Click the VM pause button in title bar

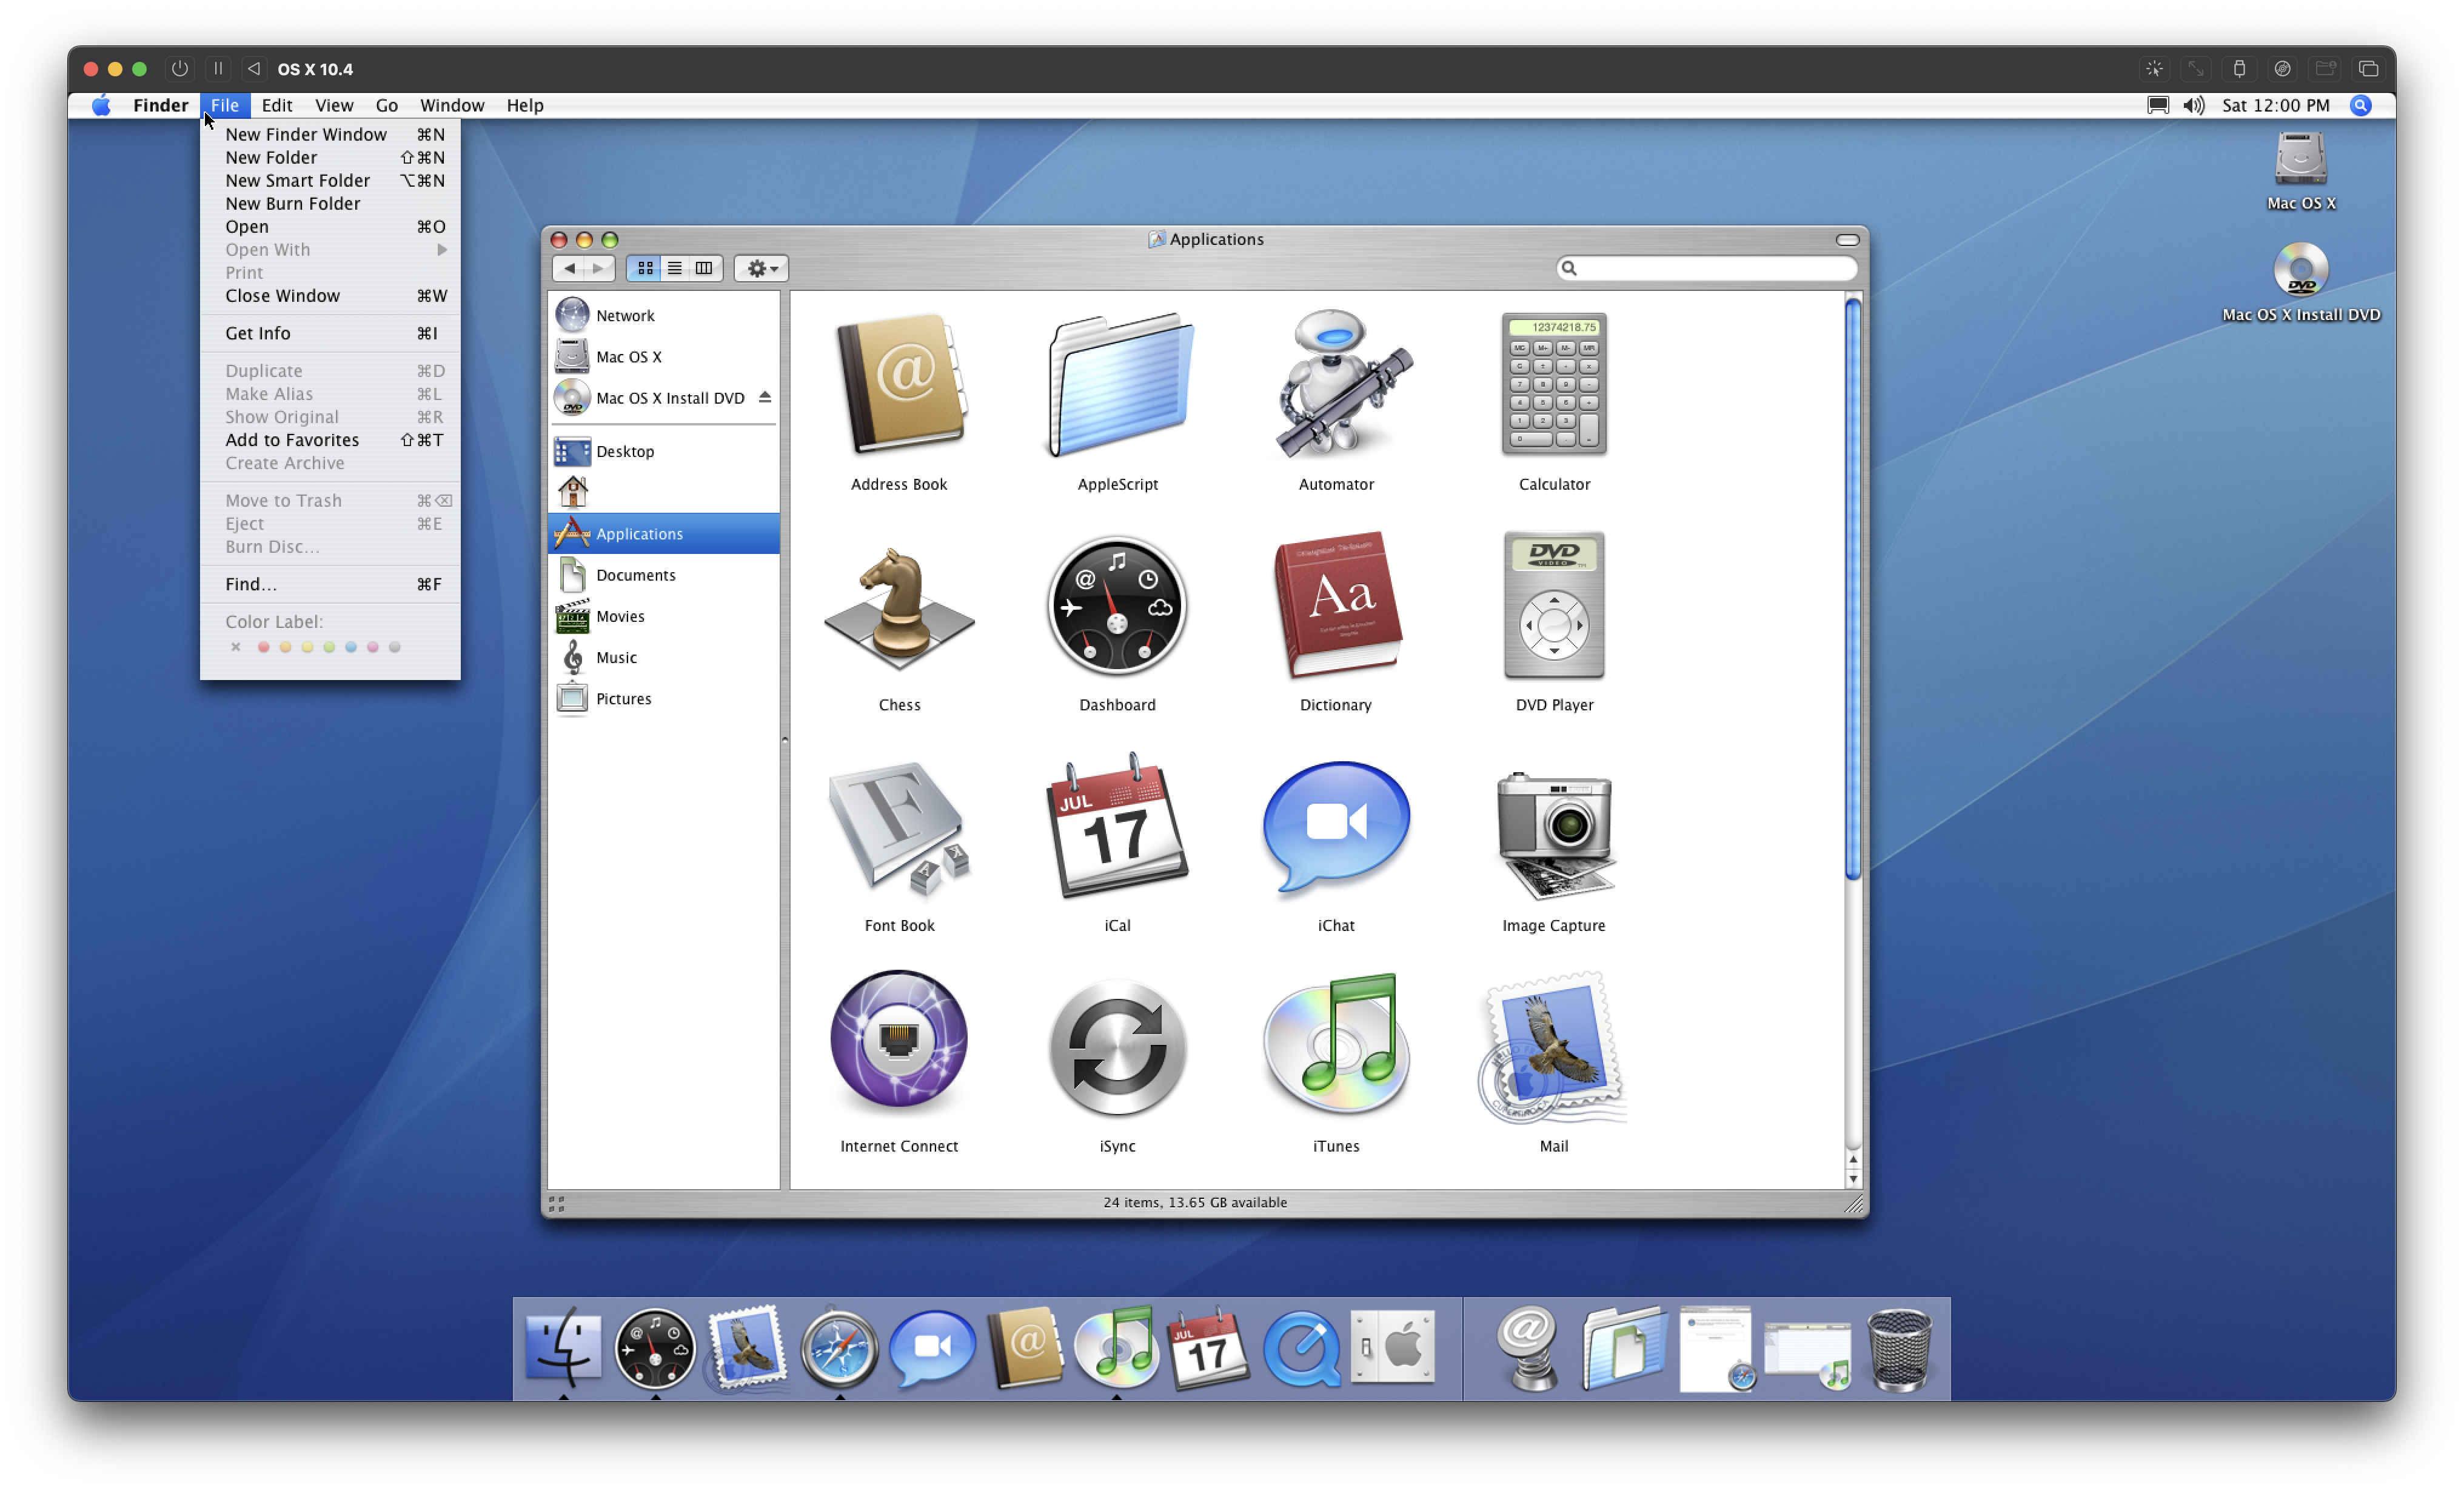click(x=218, y=69)
